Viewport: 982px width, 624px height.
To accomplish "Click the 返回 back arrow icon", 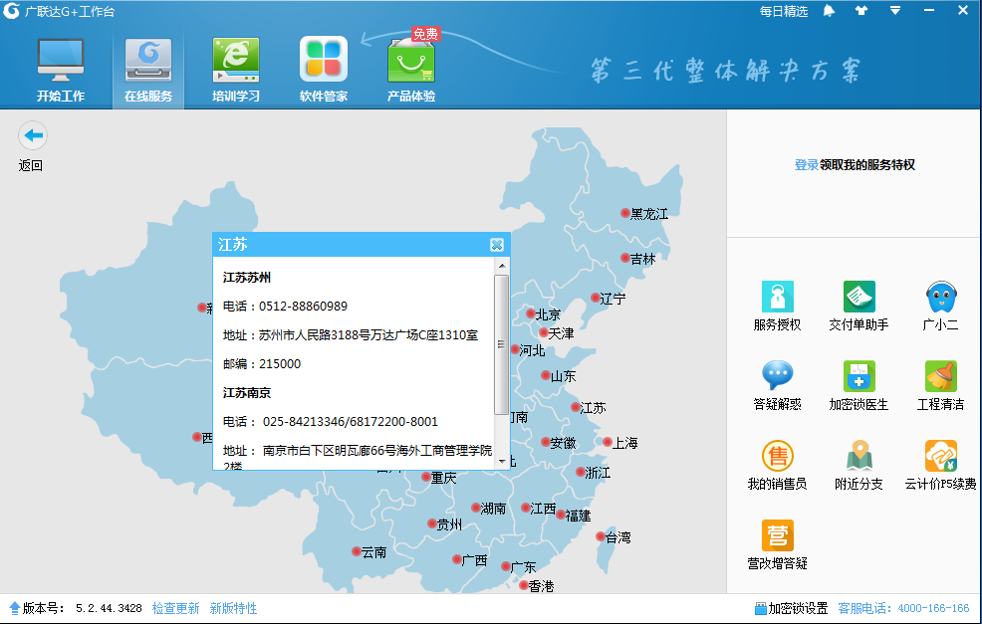I will [33, 135].
